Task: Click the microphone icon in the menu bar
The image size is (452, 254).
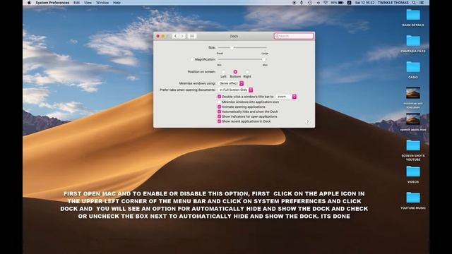Action: [302, 3]
